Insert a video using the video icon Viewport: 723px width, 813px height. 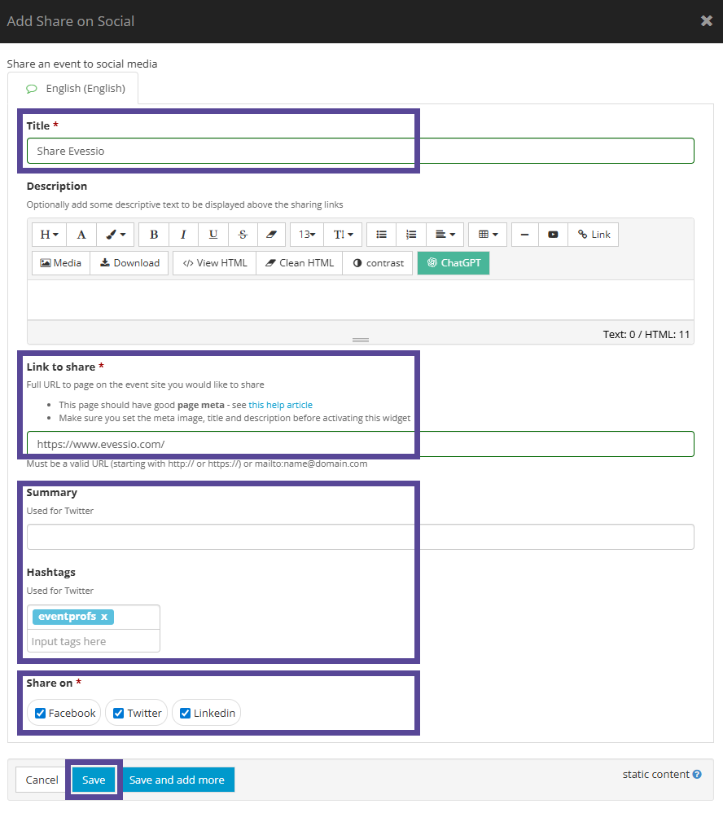pos(553,235)
